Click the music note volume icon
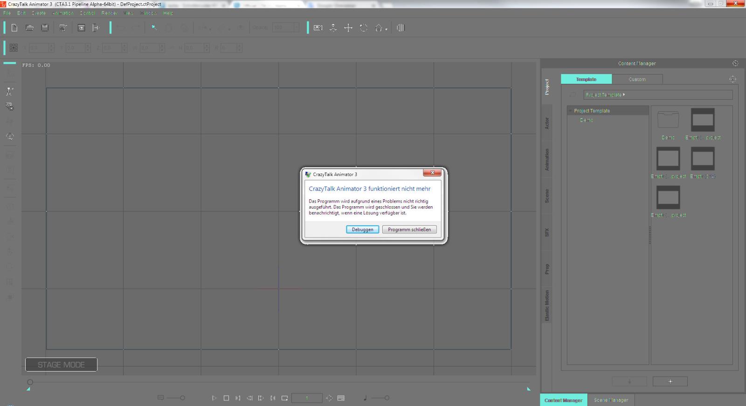The height and width of the screenshot is (406, 746). pyautogui.click(x=365, y=398)
